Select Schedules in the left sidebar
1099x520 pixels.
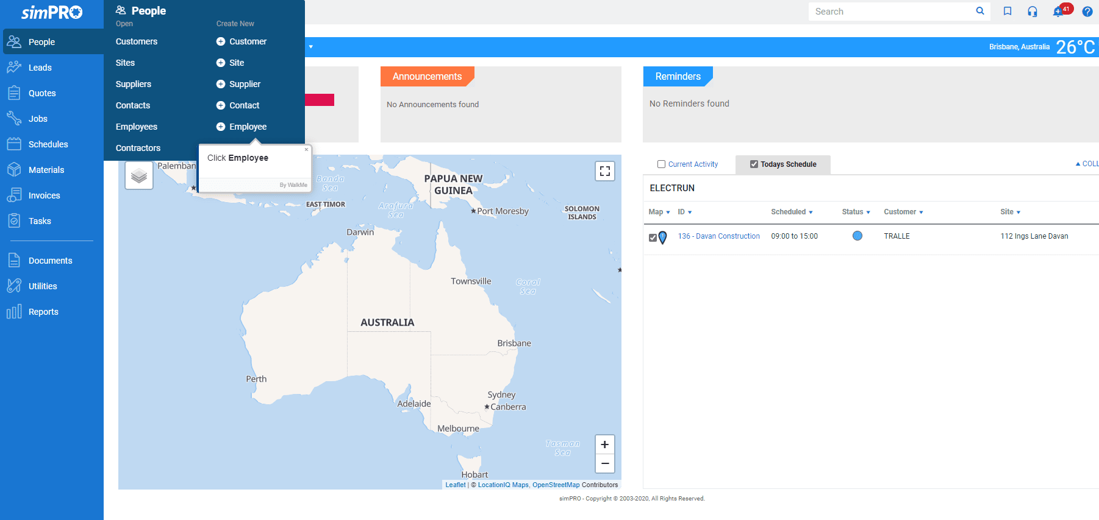(x=48, y=144)
